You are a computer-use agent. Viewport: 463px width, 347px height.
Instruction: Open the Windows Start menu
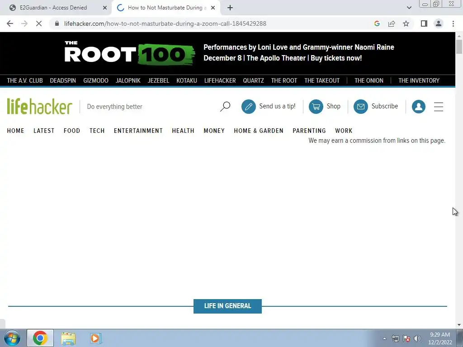coord(12,338)
